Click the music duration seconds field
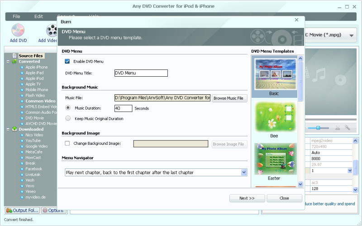The width and height of the screenshot is (362, 226). point(123,108)
